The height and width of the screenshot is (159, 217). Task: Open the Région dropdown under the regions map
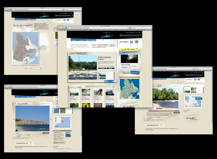pos(35,68)
